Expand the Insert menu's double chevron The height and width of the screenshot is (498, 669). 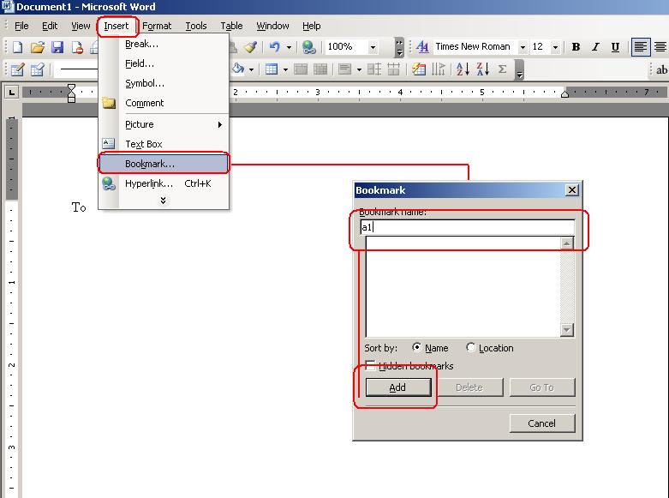(x=163, y=201)
